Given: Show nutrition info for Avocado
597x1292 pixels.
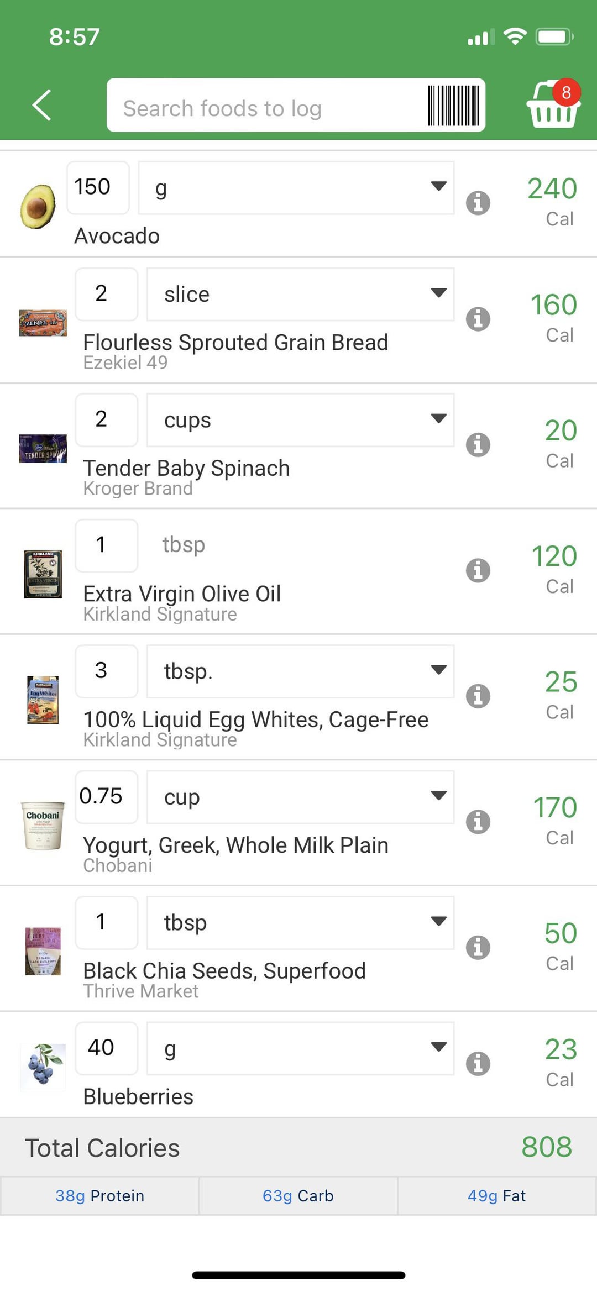Looking at the screenshot, I should tap(478, 203).
